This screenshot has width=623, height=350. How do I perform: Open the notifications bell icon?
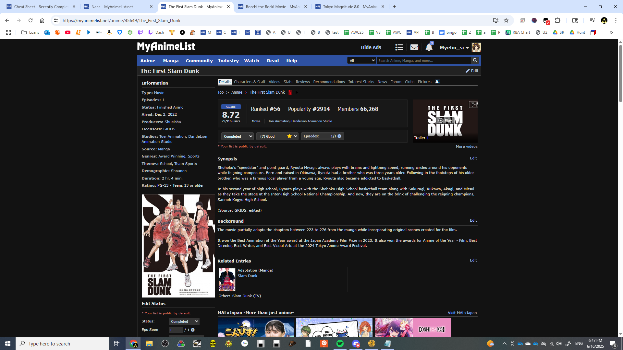pos(429,48)
